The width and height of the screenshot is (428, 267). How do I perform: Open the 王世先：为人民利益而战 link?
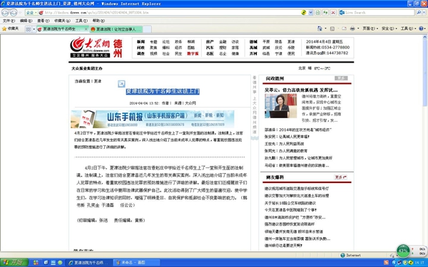pyautogui.click(x=284, y=144)
